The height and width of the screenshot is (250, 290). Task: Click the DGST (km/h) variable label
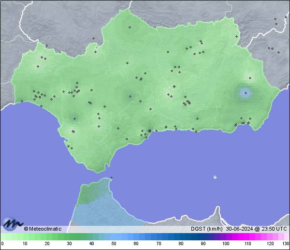click(206, 229)
